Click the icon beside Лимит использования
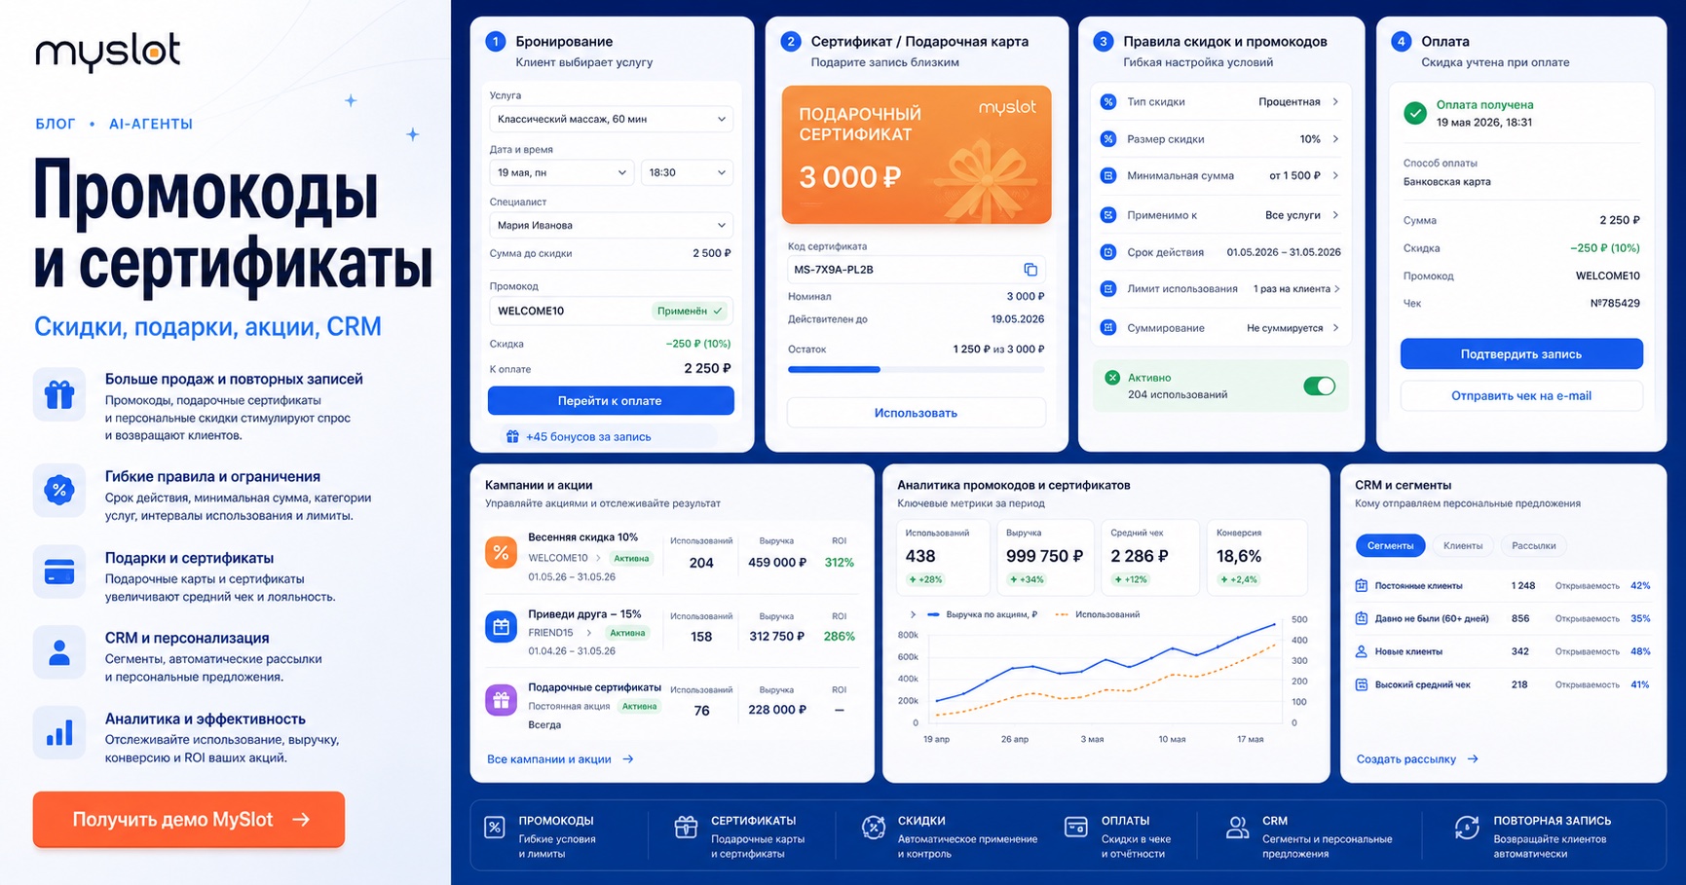 click(x=1107, y=289)
